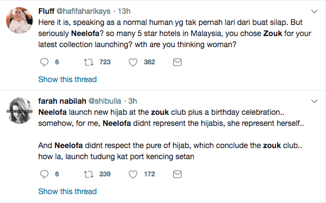Open the 13h timestamp on Fluff's tweet

124,11
